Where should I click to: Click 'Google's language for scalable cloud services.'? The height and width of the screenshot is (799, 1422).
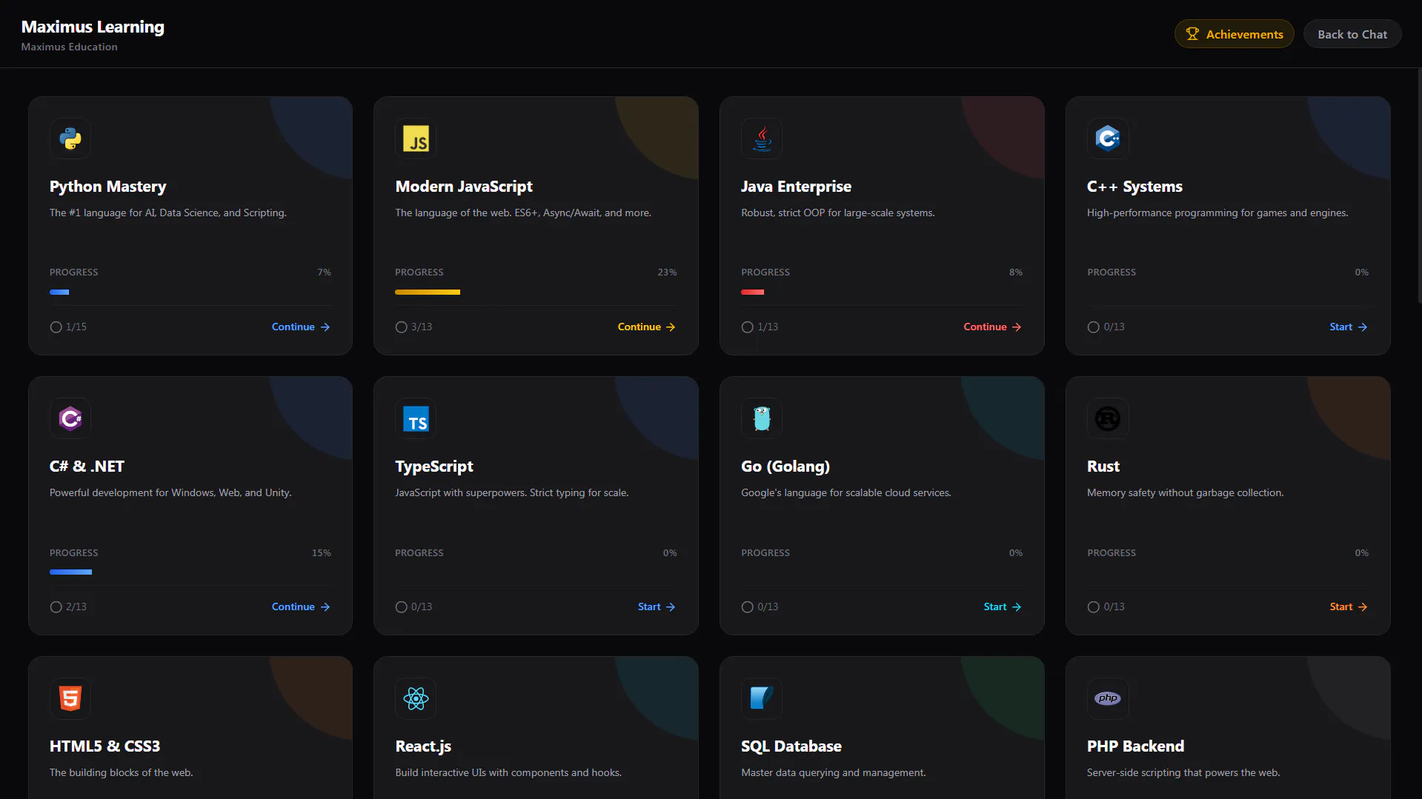[846, 492]
